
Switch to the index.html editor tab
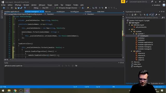[x=101, y=12]
